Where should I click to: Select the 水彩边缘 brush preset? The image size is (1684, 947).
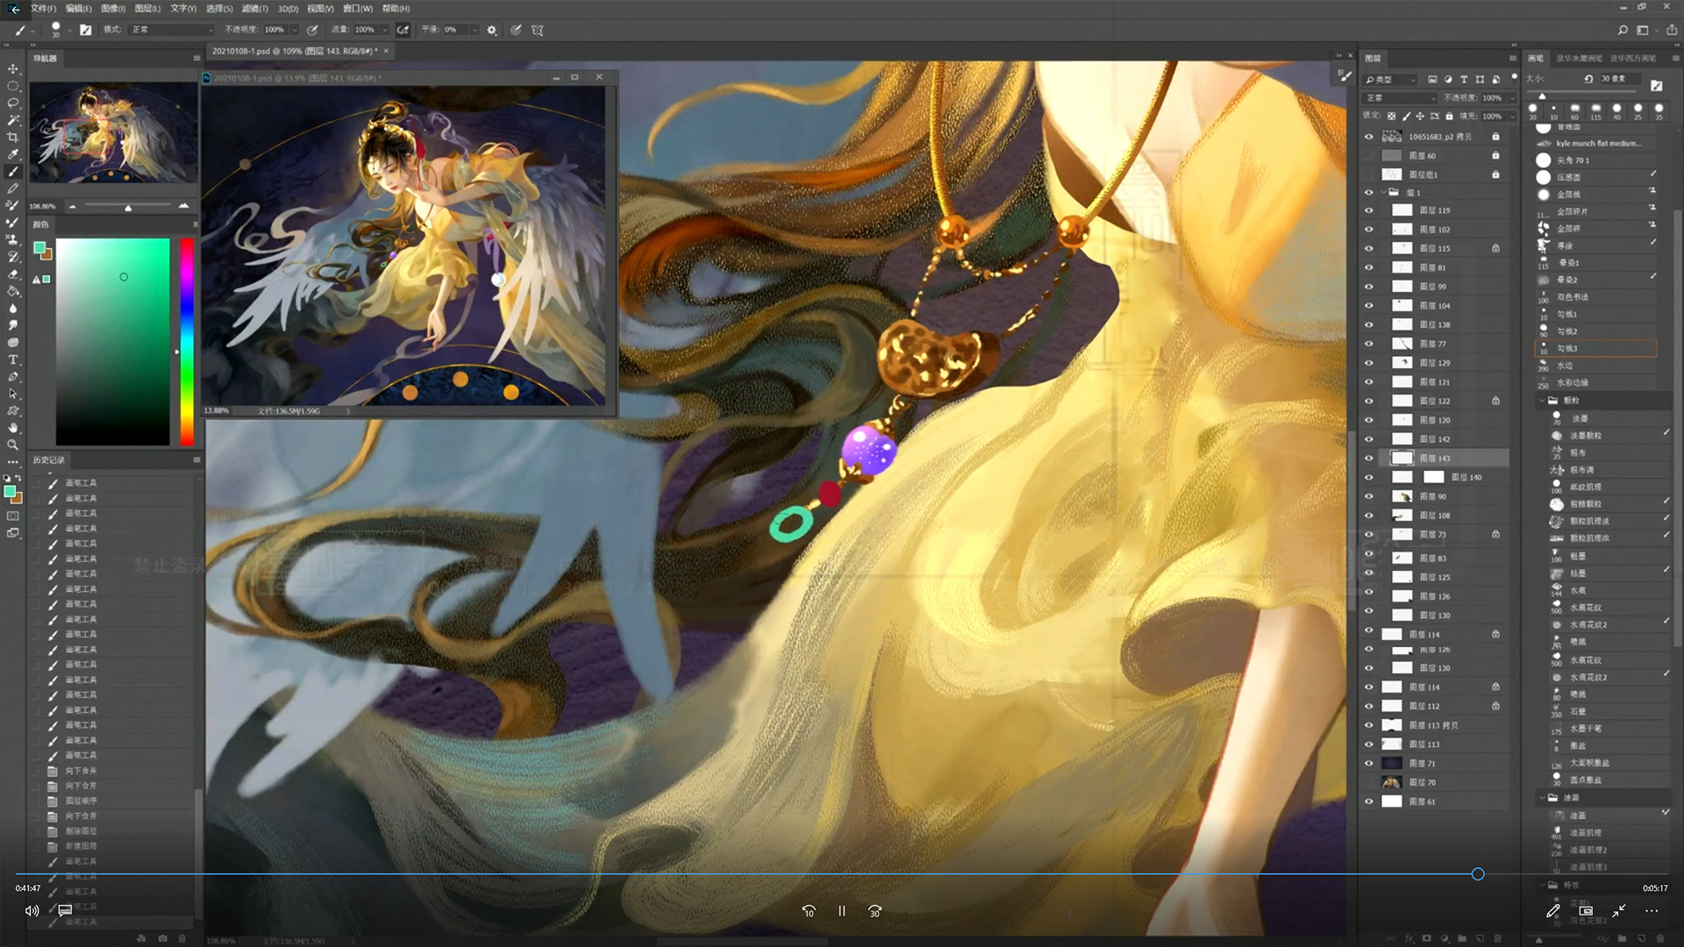1596,383
